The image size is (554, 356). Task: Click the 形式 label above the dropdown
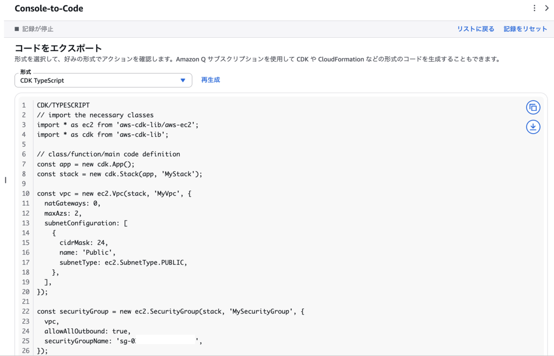click(x=25, y=72)
